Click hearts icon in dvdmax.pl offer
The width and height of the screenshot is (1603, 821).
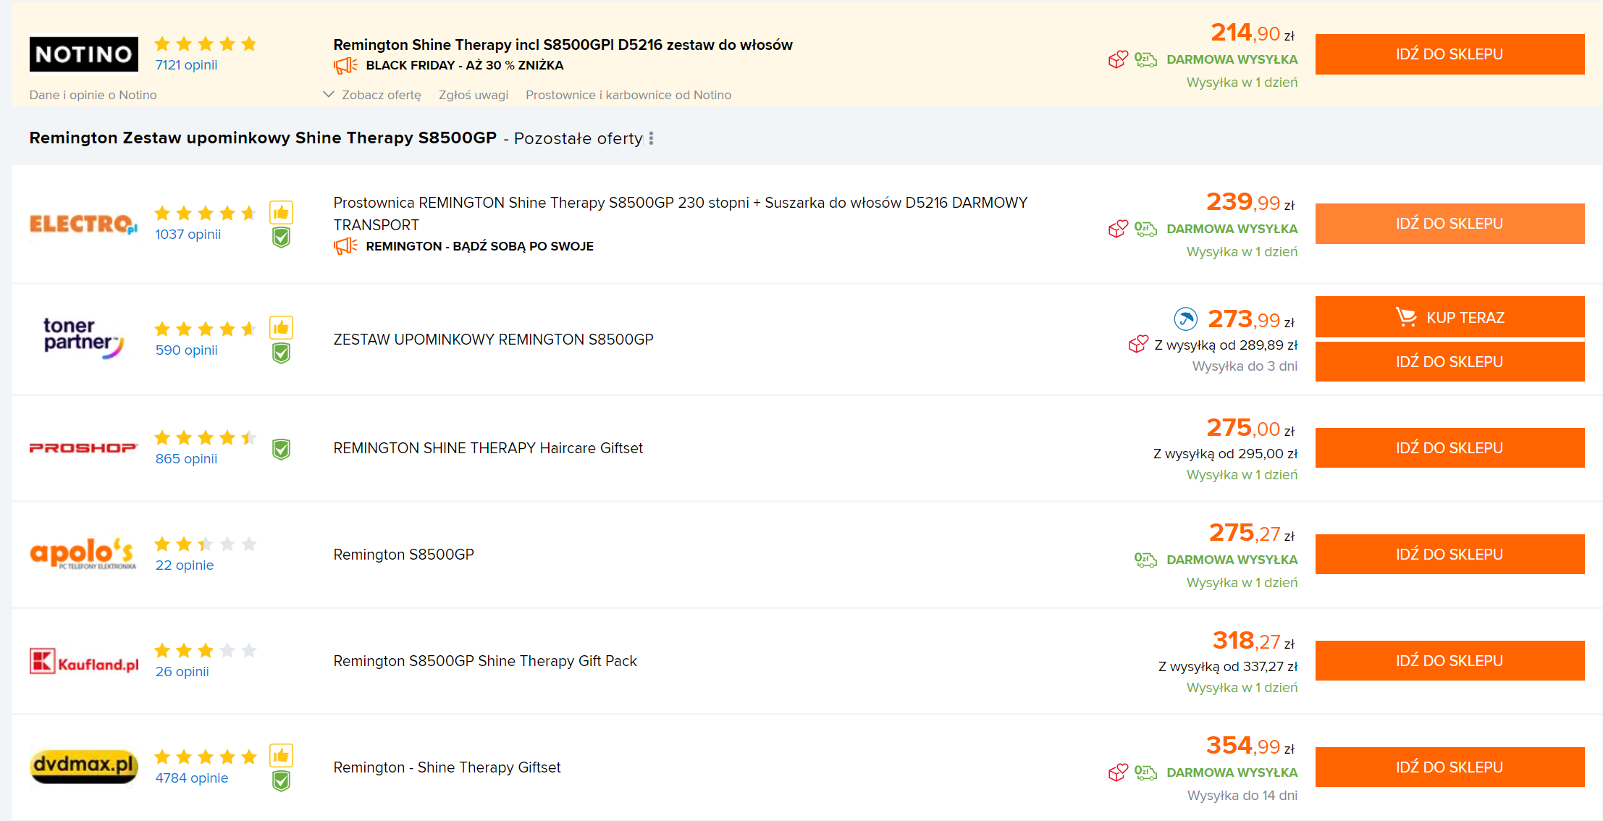click(1118, 772)
